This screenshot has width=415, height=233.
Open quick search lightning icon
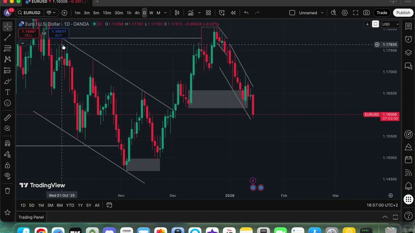click(334, 13)
